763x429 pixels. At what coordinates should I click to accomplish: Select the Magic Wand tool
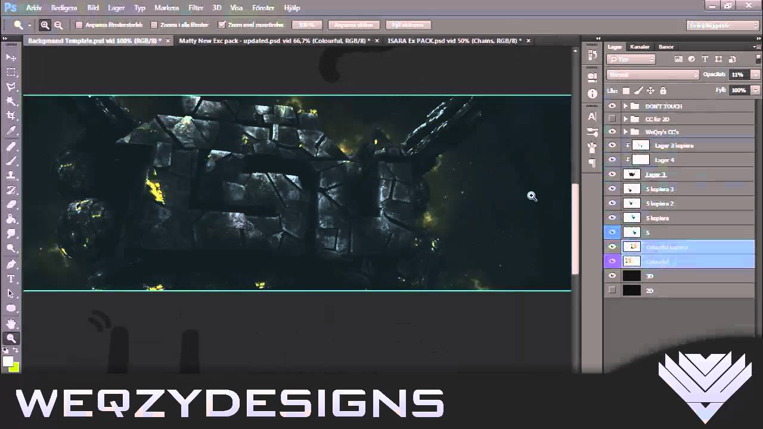11,102
